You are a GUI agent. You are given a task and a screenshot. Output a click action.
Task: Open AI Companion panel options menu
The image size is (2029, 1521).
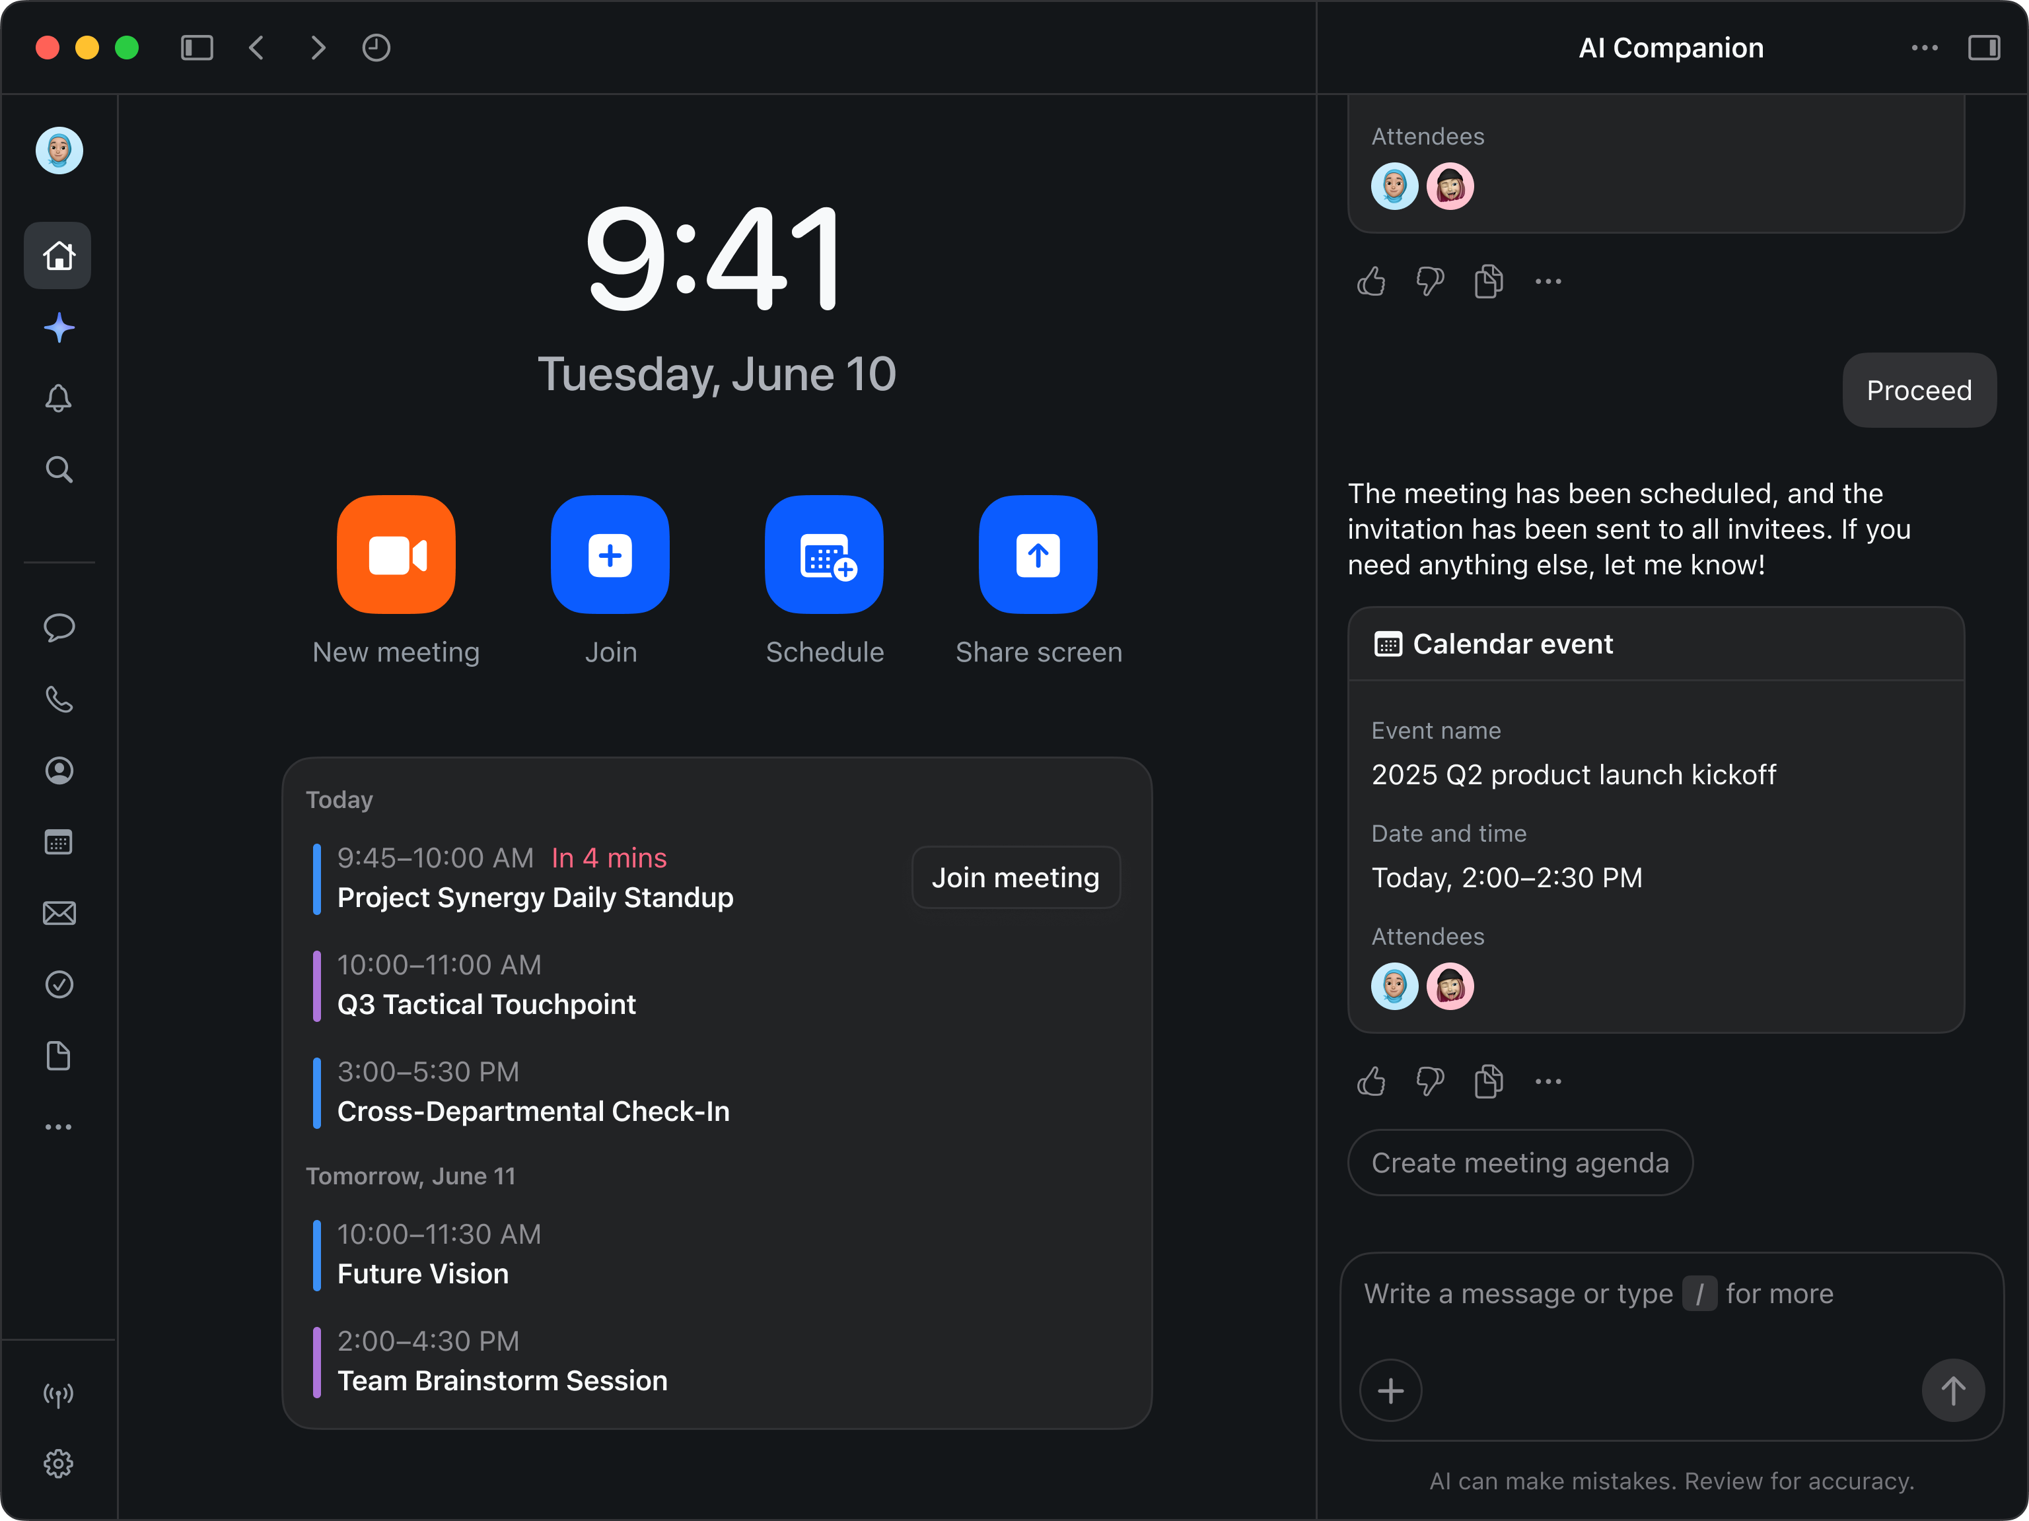pos(1925,48)
